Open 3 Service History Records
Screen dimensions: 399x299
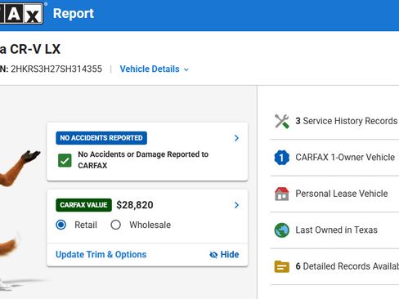(x=334, y=121)
